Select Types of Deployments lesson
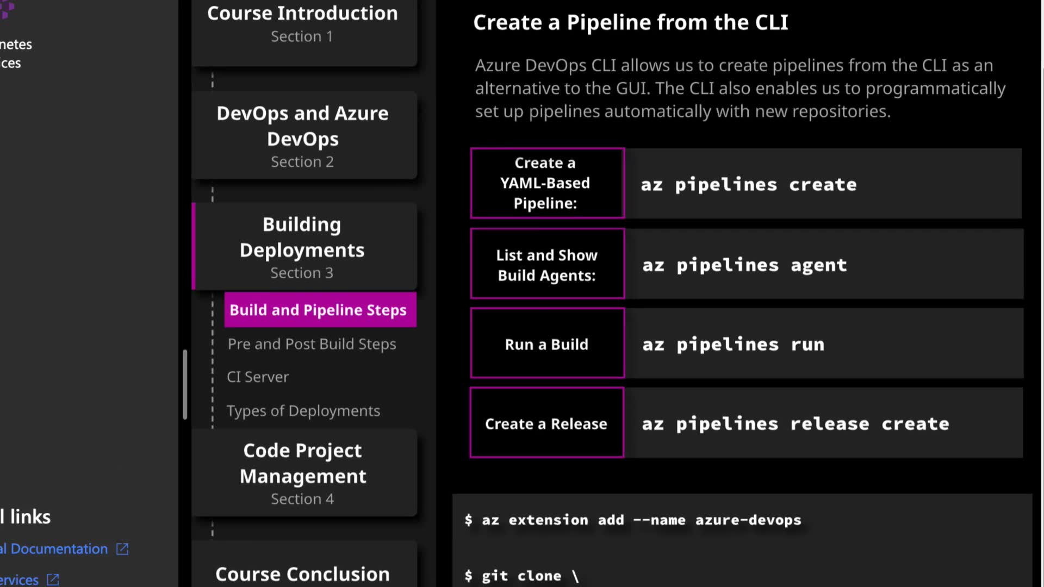Viewport: 1044px width, 587px height. point(303,411)
